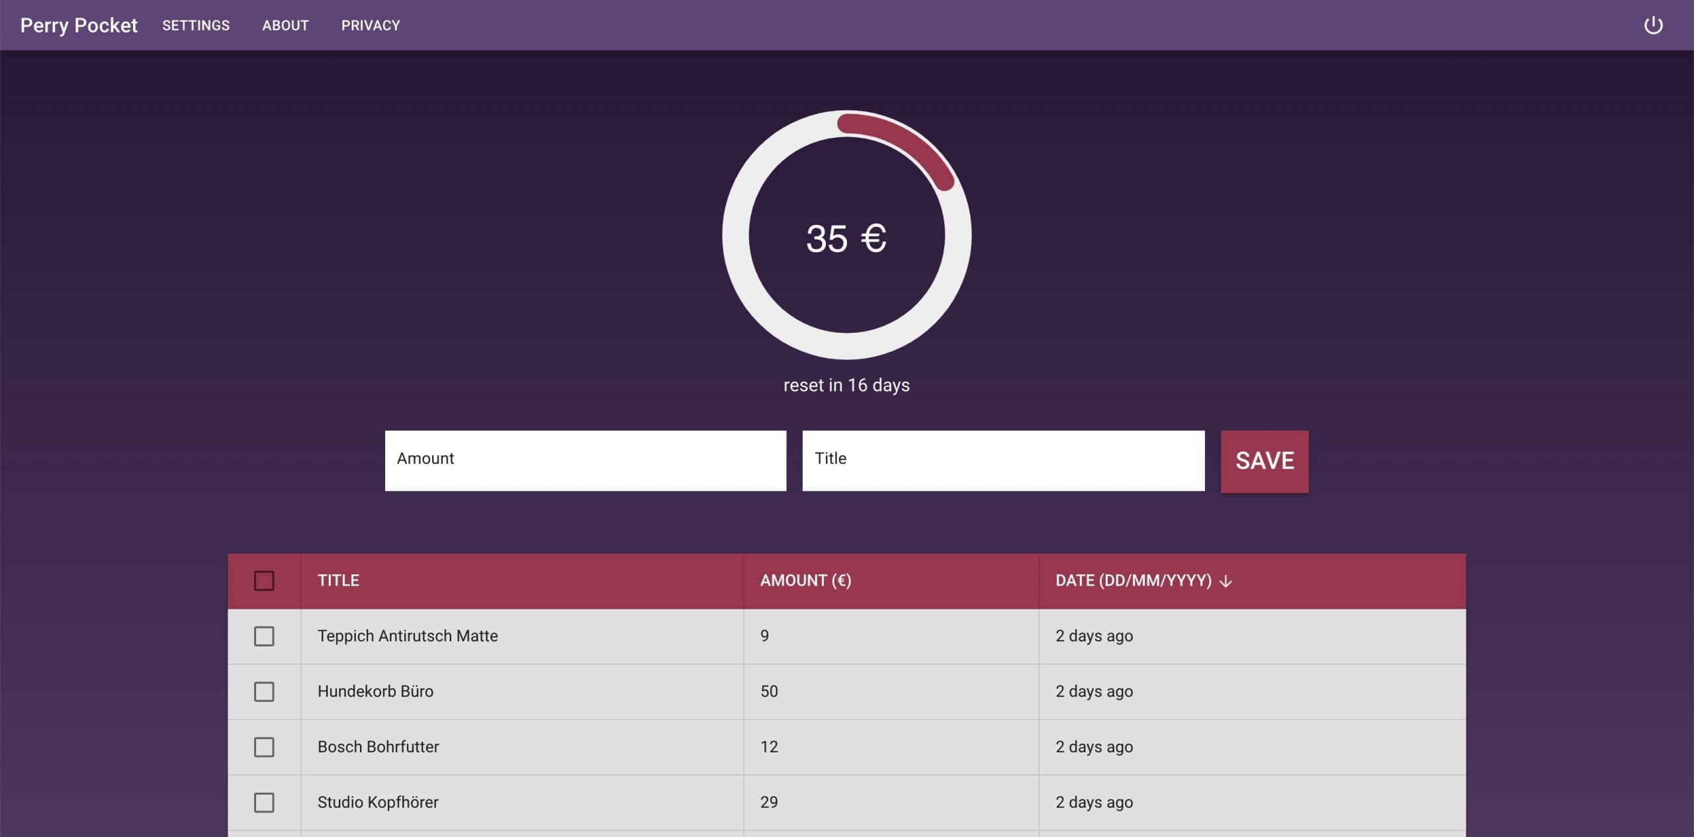Viewport: 1694px width, 837px height.
Task: Select the Hundekorb Büro checkbox
Action: click(264, 692)
